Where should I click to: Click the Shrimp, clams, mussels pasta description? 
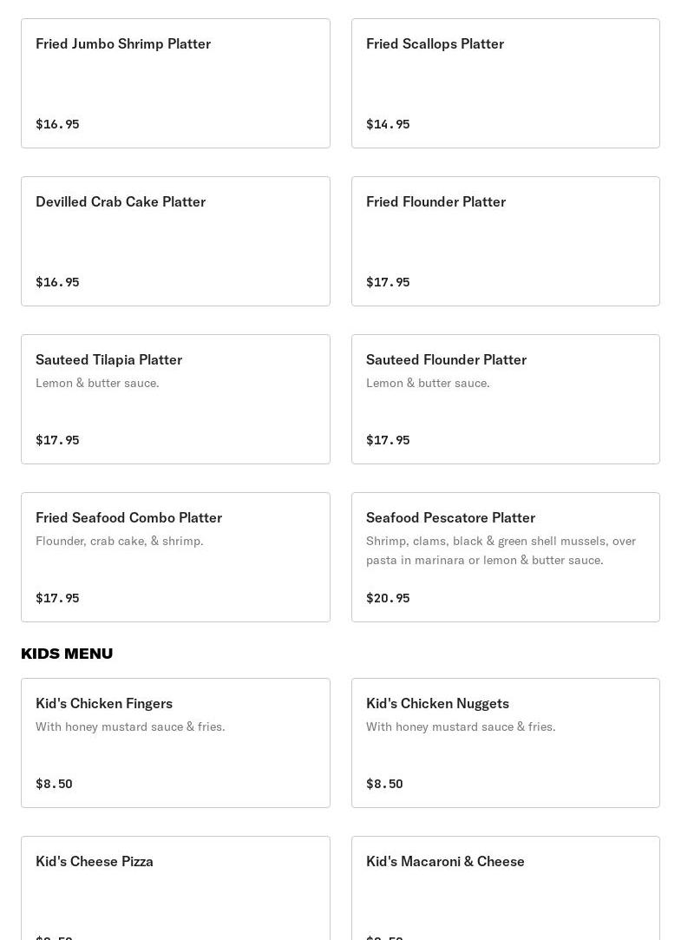501,550
